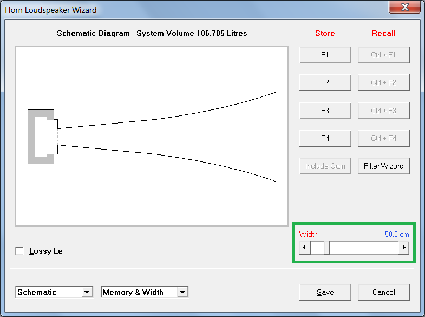Click the Schematic Diagram heading
Viewport: 425px width, 317px height.
coord(93,34)
